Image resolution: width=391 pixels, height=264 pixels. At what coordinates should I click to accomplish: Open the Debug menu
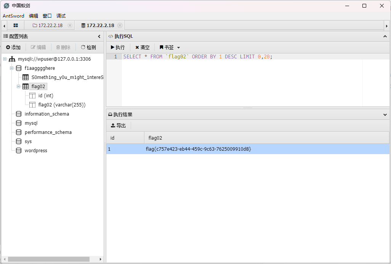click(61, 16)
